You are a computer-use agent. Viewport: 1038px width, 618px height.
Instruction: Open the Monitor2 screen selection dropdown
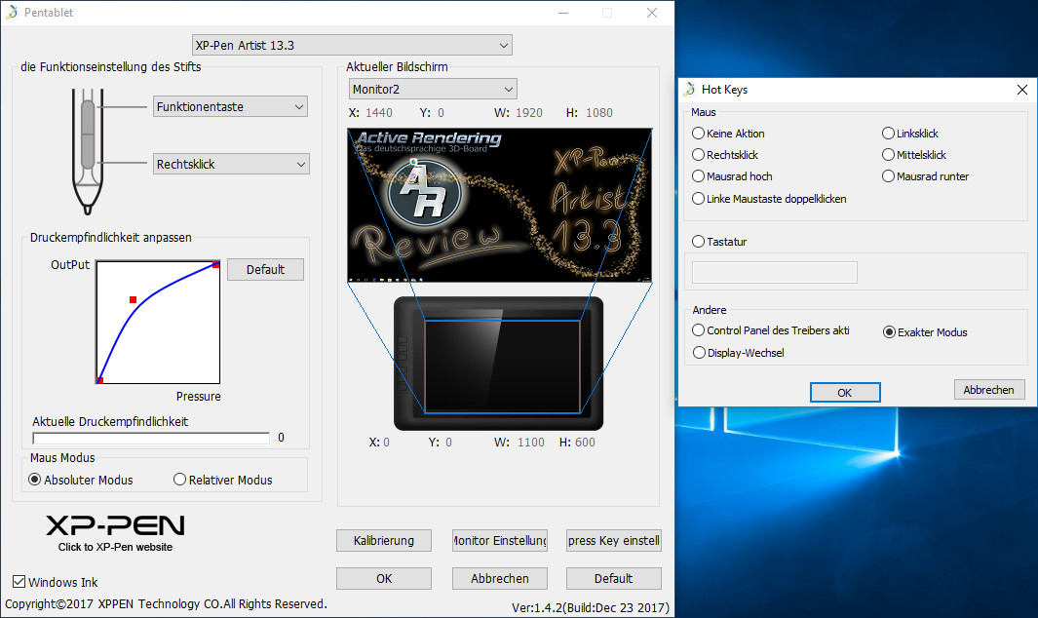[433, 89]
